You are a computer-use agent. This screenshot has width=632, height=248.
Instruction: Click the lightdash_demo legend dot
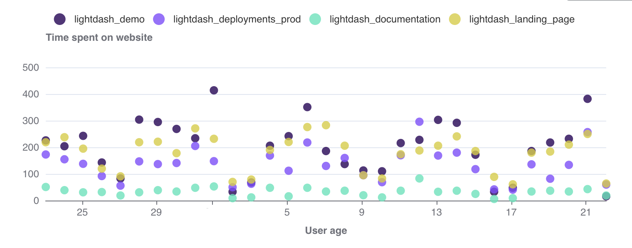click(60, 19)
